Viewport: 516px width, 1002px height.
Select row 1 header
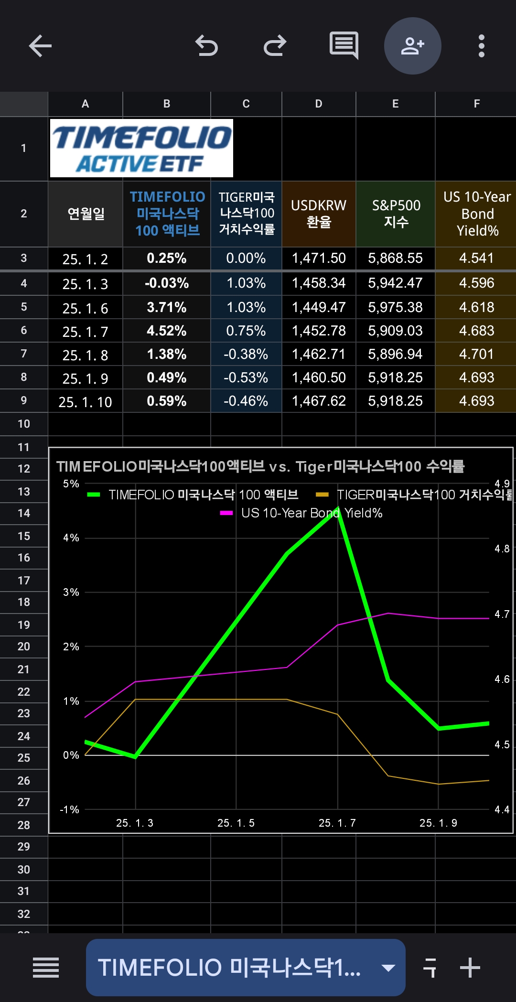(x=24, y=149)
